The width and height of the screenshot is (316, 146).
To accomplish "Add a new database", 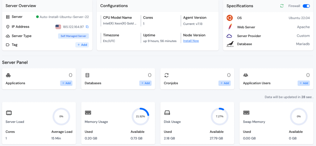I will click(x=145, y=83).
